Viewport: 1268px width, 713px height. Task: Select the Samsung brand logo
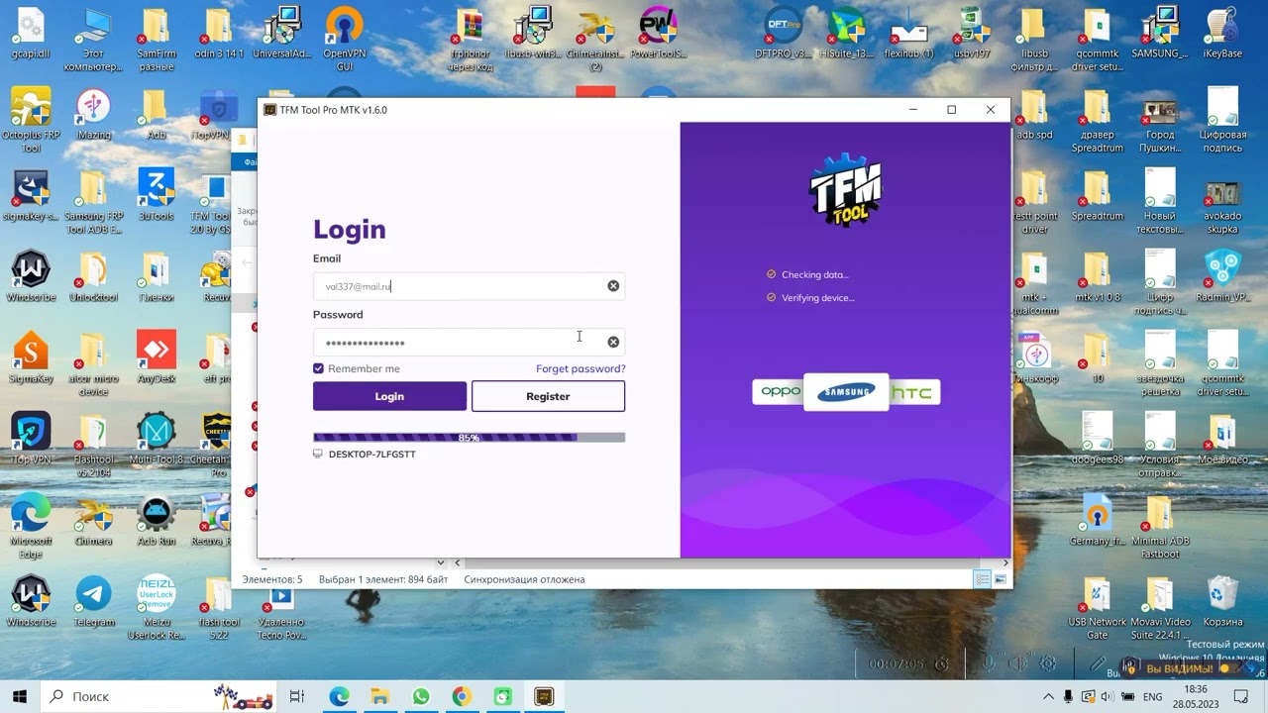846,392
